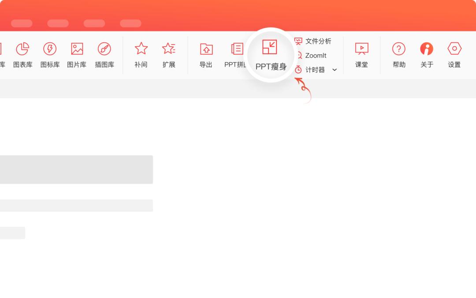Show the 关于 about info

[427, 55]
